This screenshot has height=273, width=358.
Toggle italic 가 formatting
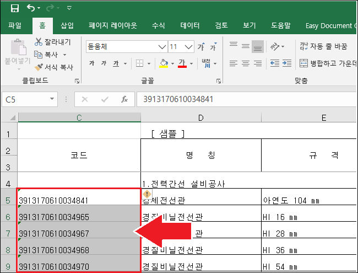click(x=104, y=63)
